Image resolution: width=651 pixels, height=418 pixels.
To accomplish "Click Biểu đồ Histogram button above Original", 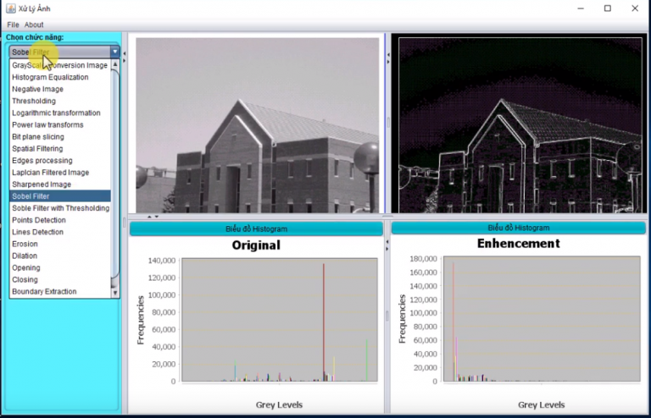I will click(x=256, y=228).
